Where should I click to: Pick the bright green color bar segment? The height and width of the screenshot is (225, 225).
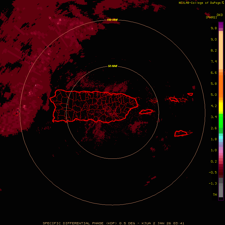pos(221,121)
